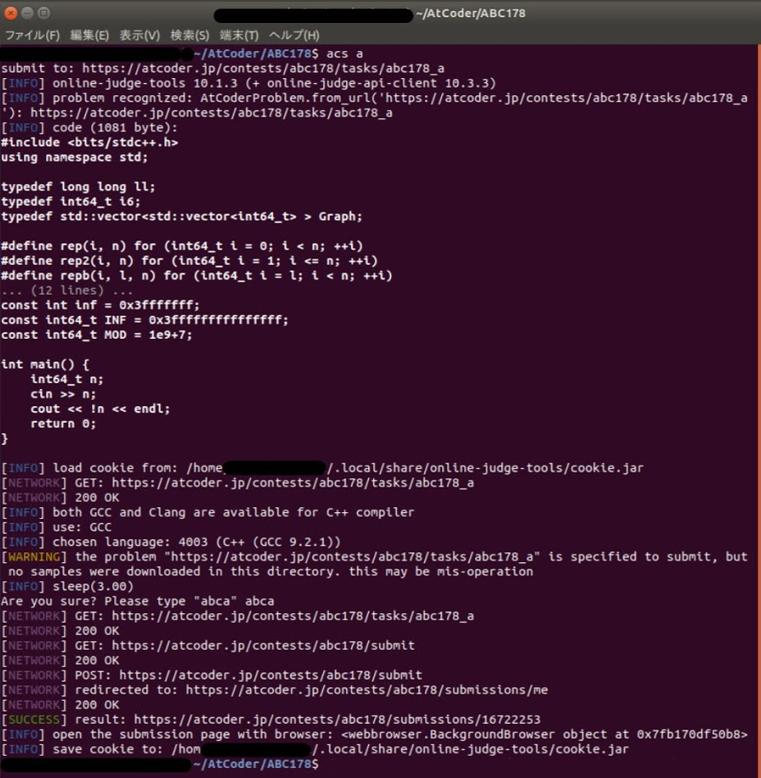Image resolution: width=761 pixels, height=778 pixels.
Task: Click the 'const int inf = 0x3fffffff;' line
Action: pyautogui.click(x=100, y=305)
